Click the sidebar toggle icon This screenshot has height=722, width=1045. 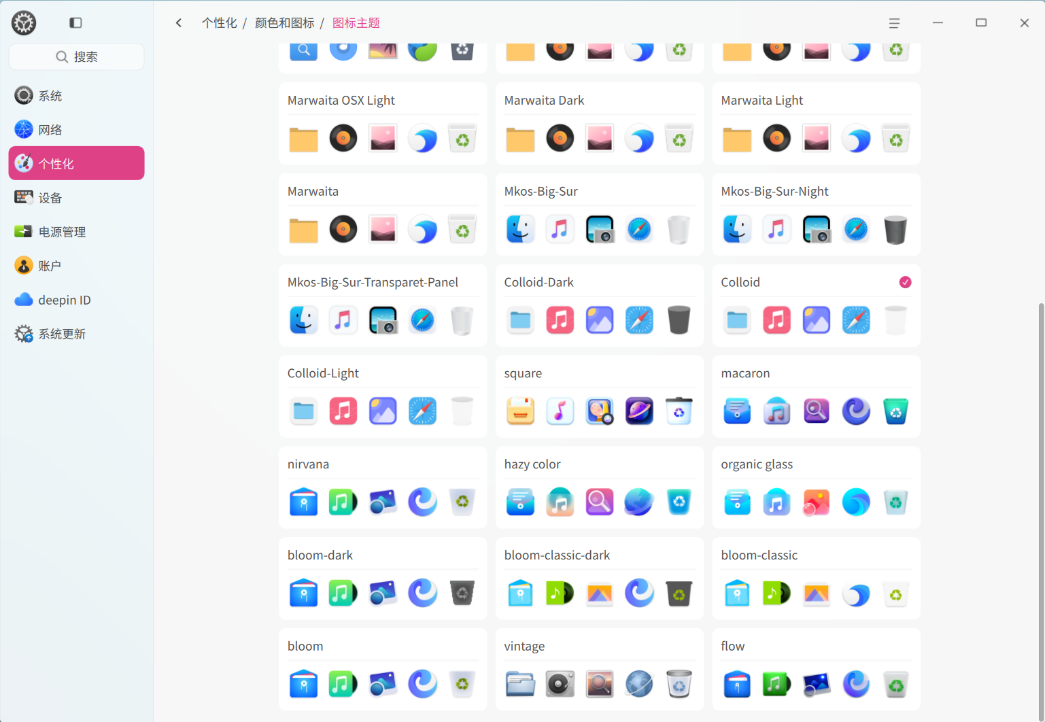(75, 23)
